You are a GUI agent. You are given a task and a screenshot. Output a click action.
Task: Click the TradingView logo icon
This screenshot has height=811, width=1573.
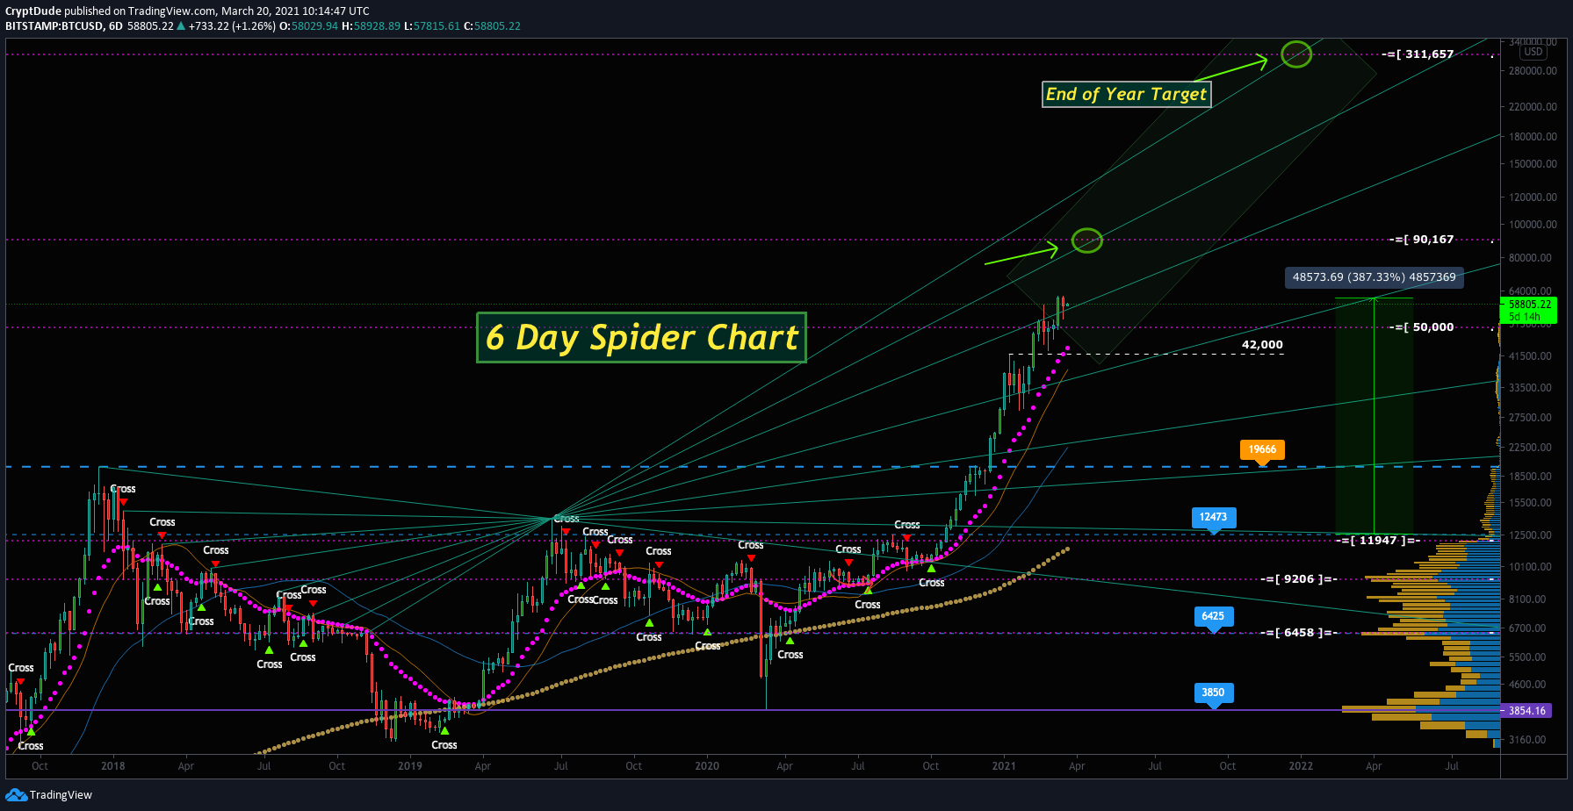(16, 795)
